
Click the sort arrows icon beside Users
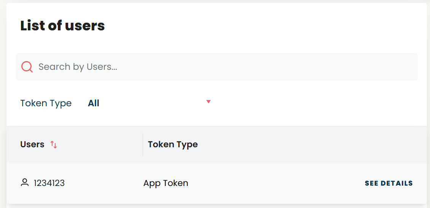point(54,145)
